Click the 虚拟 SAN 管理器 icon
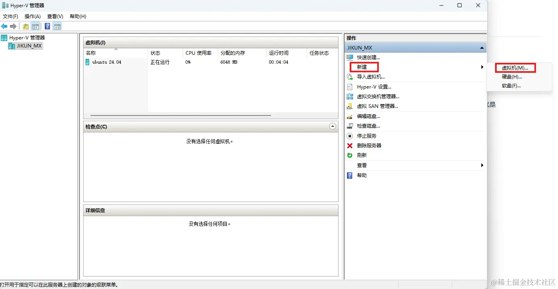This screenshot has width=558, height=289. click(350, 106)
